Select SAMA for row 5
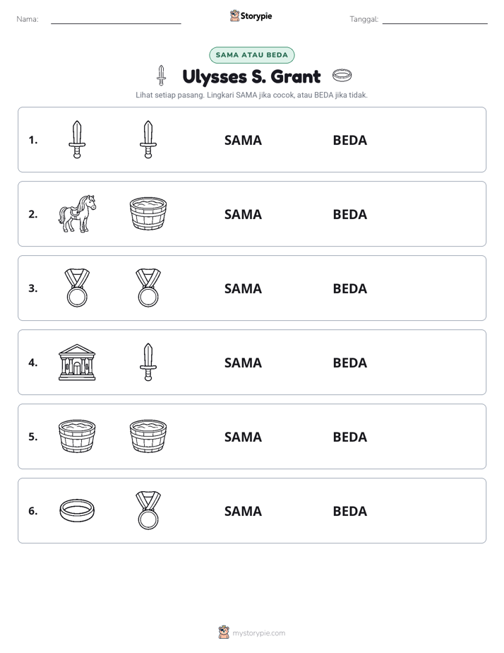504x653 pixels. (243, 437)
